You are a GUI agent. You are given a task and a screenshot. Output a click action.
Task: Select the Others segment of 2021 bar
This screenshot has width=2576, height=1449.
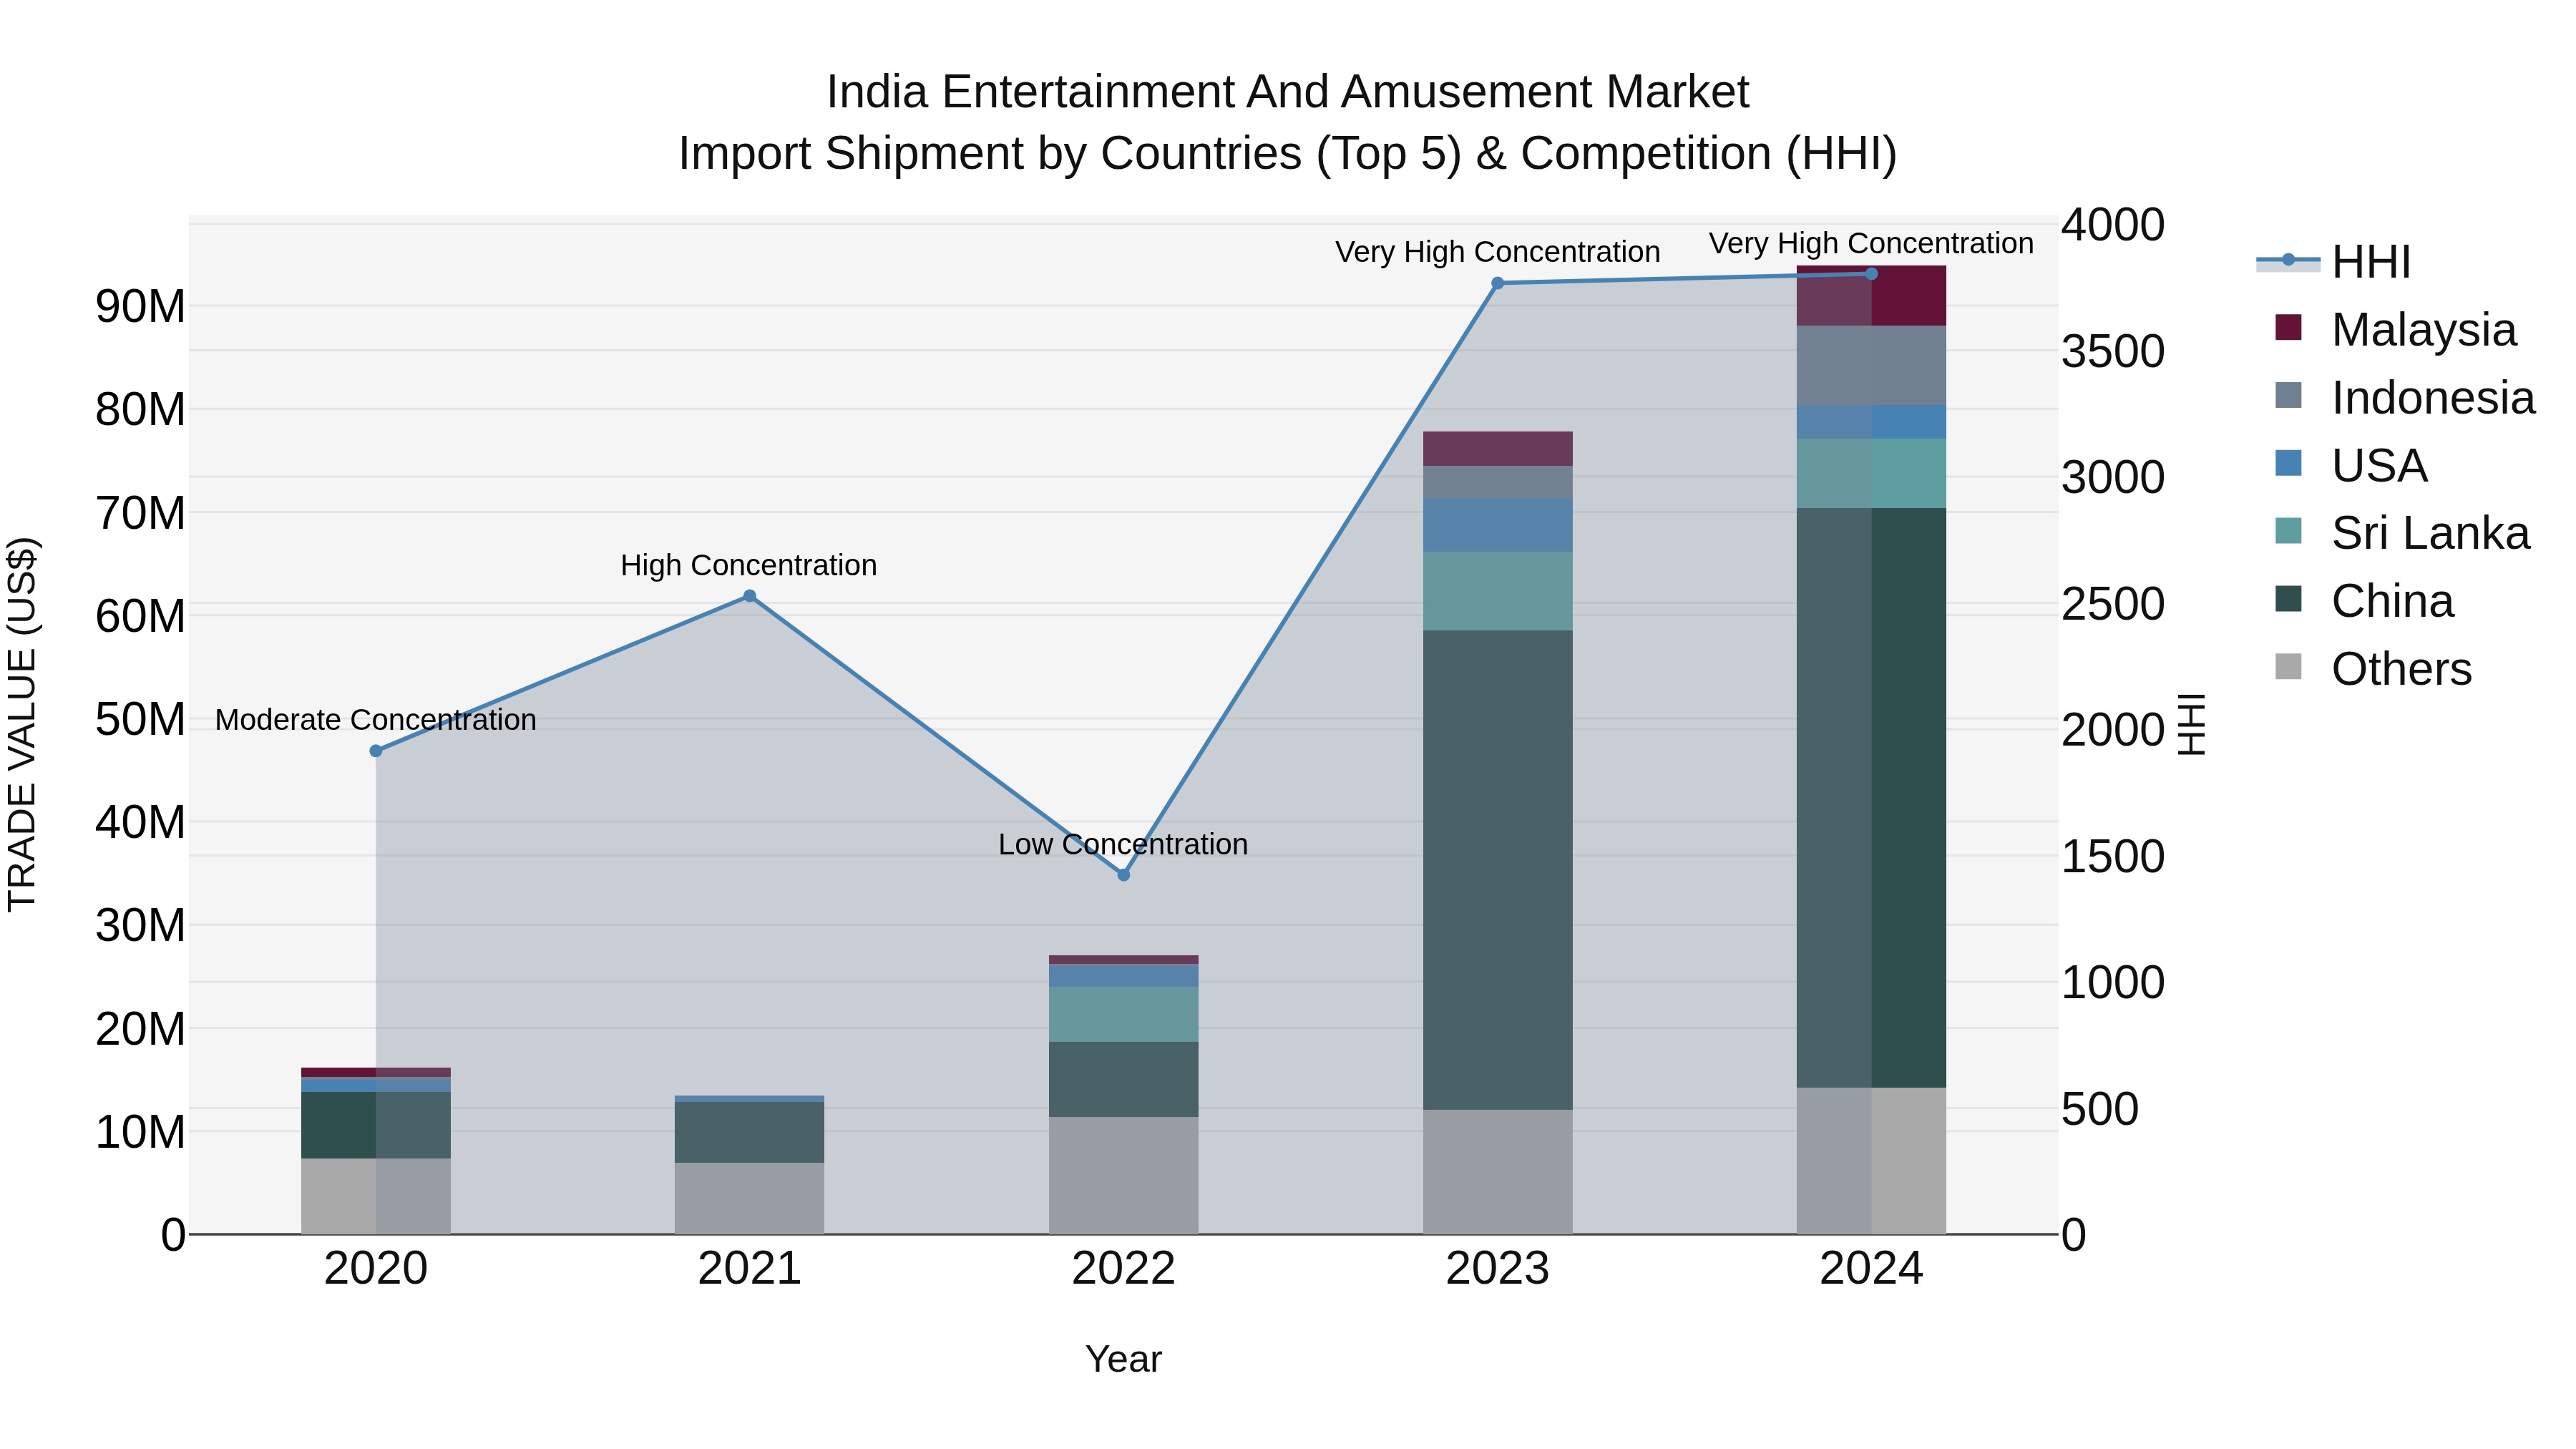(750, 1198)
